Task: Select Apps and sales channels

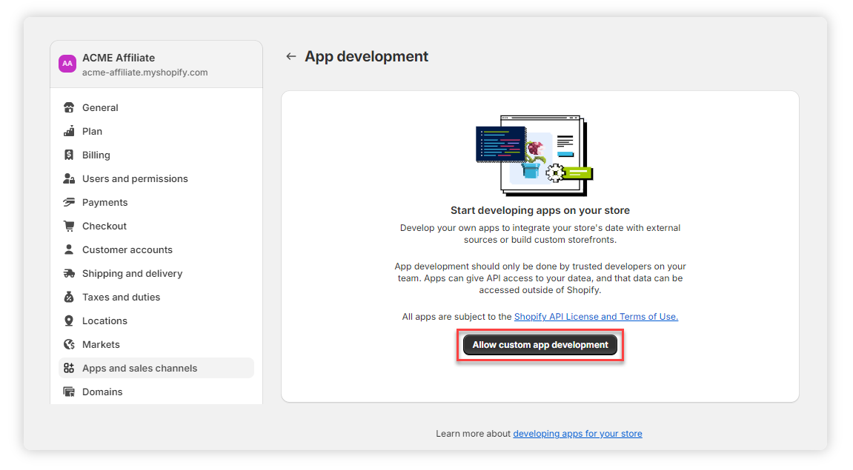Action: coord(139,369)
